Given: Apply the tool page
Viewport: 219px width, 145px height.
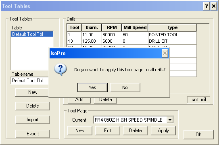Looking at the screenshot, I should coord(163,130).
